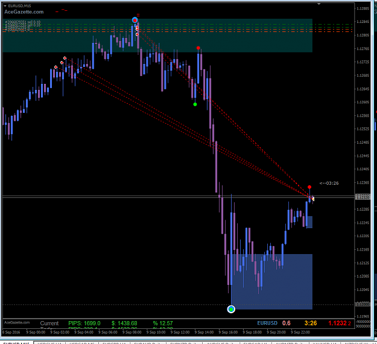The width and height of the screenshot is (377, 344).
Task: Select the #2066829351 sell 0.10 order label
Action: click(23, 22)
